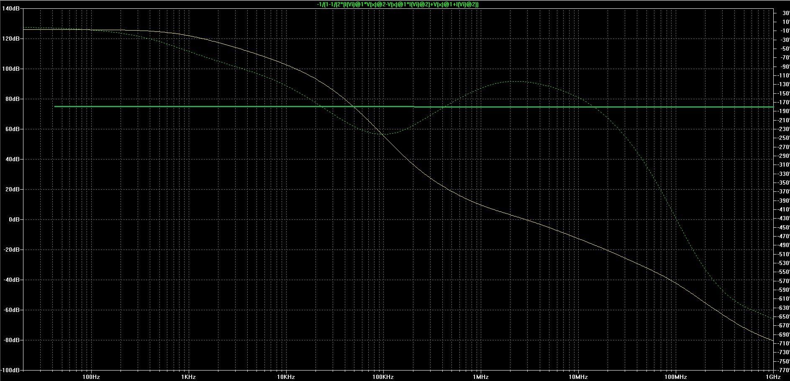
Task: Click the -150° right axis label
Action: click(784, 93)
